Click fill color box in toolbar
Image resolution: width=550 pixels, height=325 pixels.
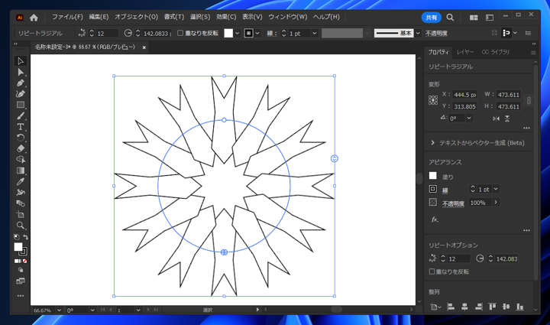coord(18,247)
